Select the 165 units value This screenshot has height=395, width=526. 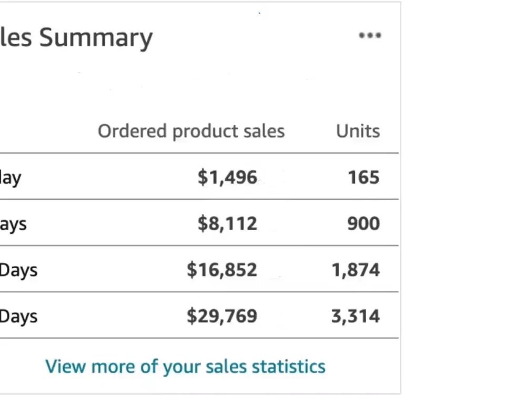coord(363,177)
